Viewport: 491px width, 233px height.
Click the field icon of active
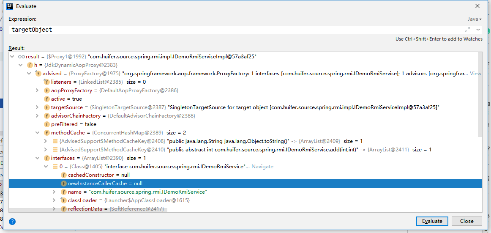[46, 99]
